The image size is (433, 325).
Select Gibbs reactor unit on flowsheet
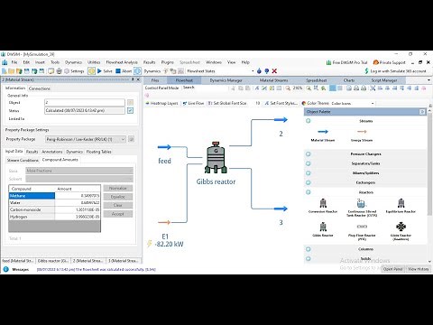click(216, 158)
